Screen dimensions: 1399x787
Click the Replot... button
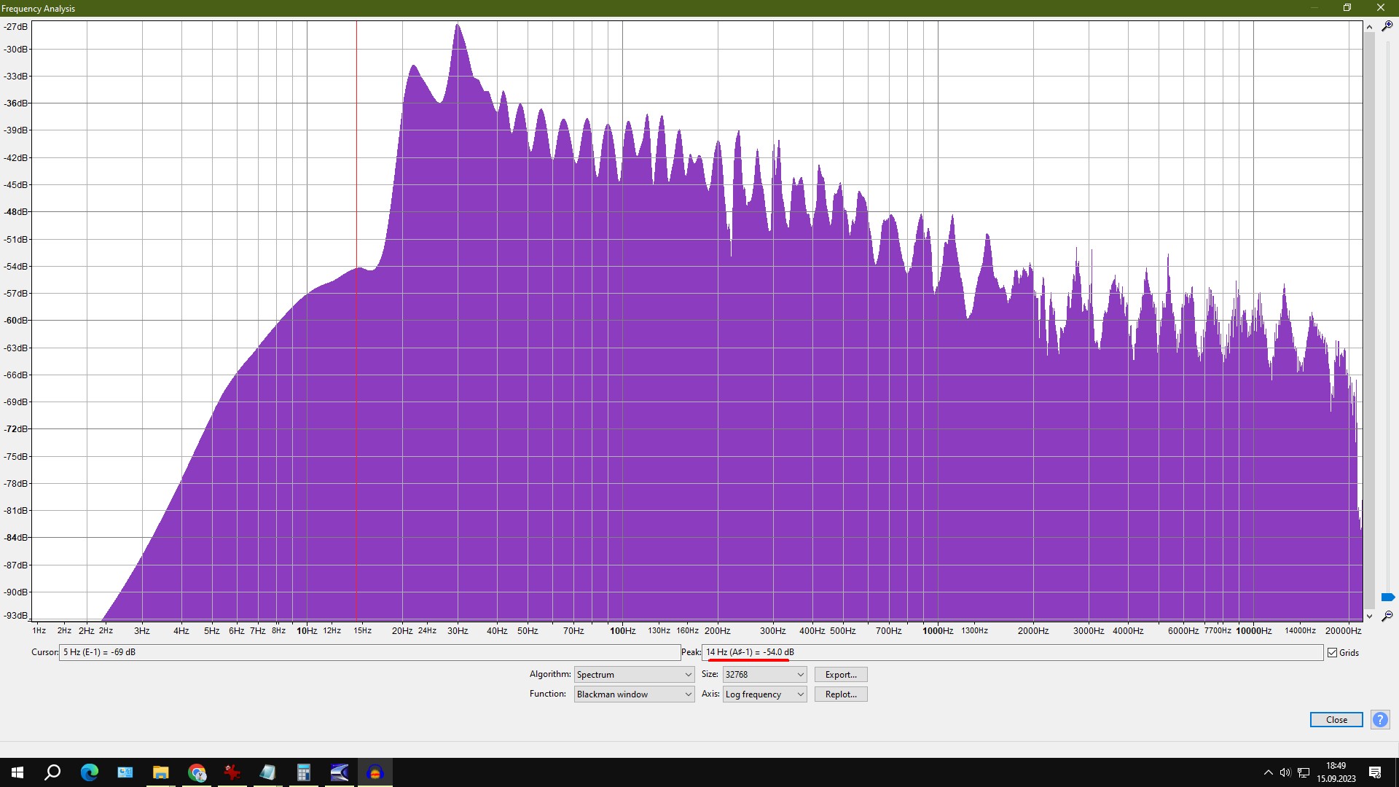pos(841,694)
